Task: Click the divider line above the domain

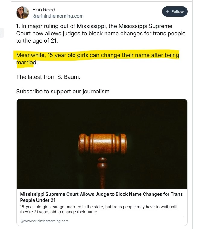Action: (x=102, y=217)
